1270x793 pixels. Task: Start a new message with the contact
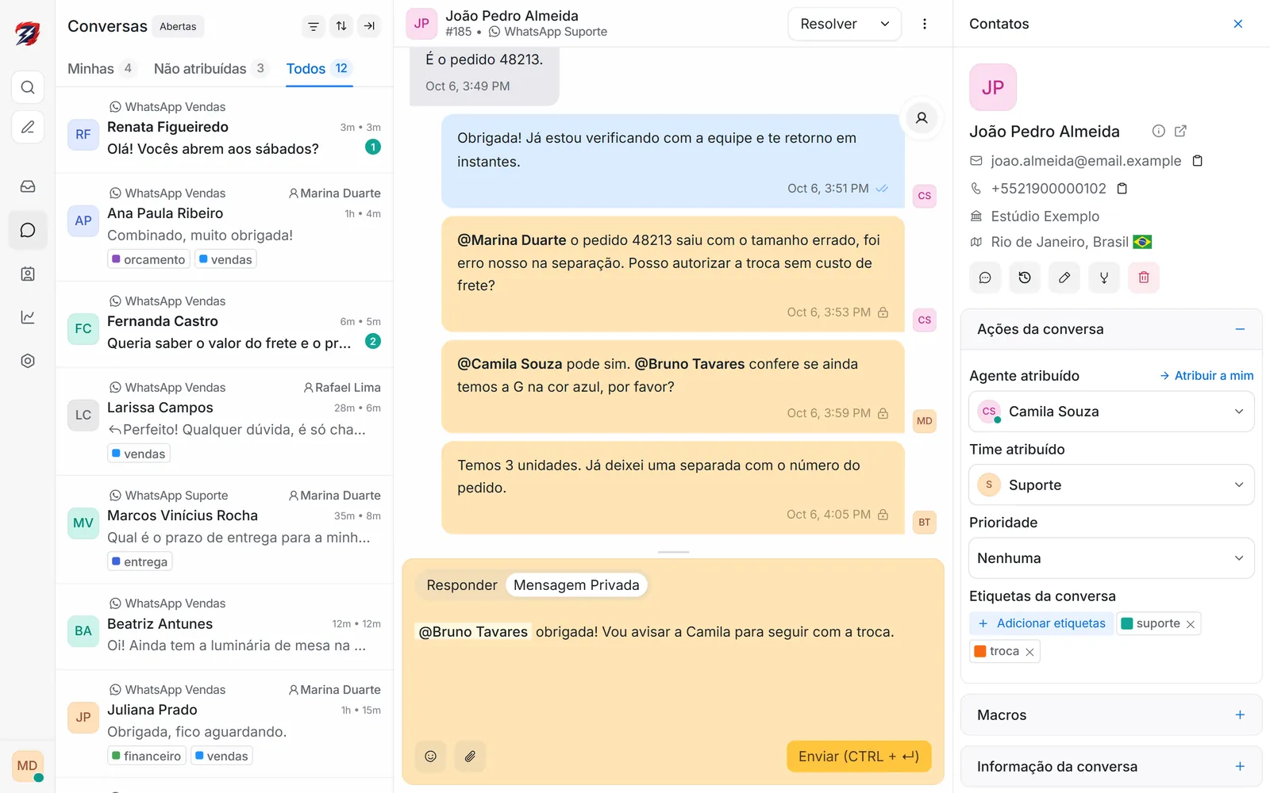(x=985, y=278)
